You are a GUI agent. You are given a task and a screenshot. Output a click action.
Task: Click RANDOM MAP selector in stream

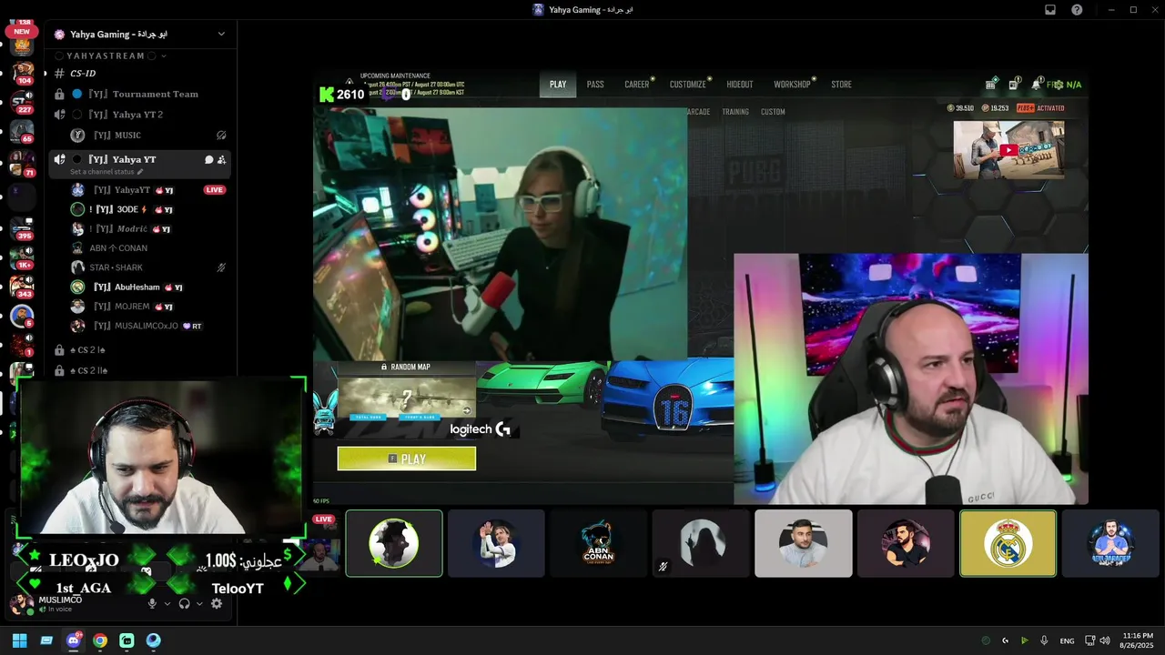point(407,392)
